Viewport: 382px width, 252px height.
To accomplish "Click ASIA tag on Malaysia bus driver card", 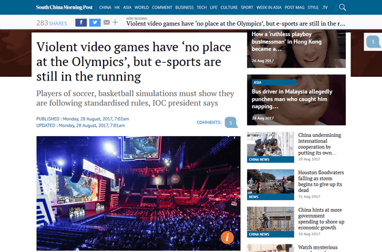I will (274, 82).
